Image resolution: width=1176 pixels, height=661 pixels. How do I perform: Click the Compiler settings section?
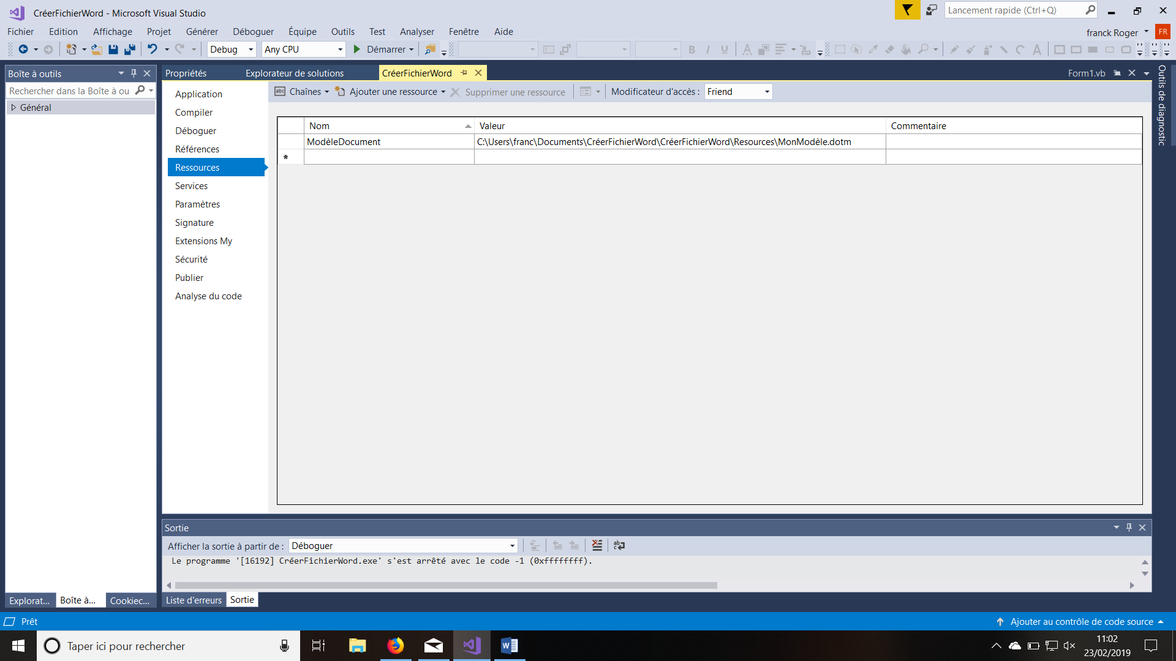pos(194,112)
